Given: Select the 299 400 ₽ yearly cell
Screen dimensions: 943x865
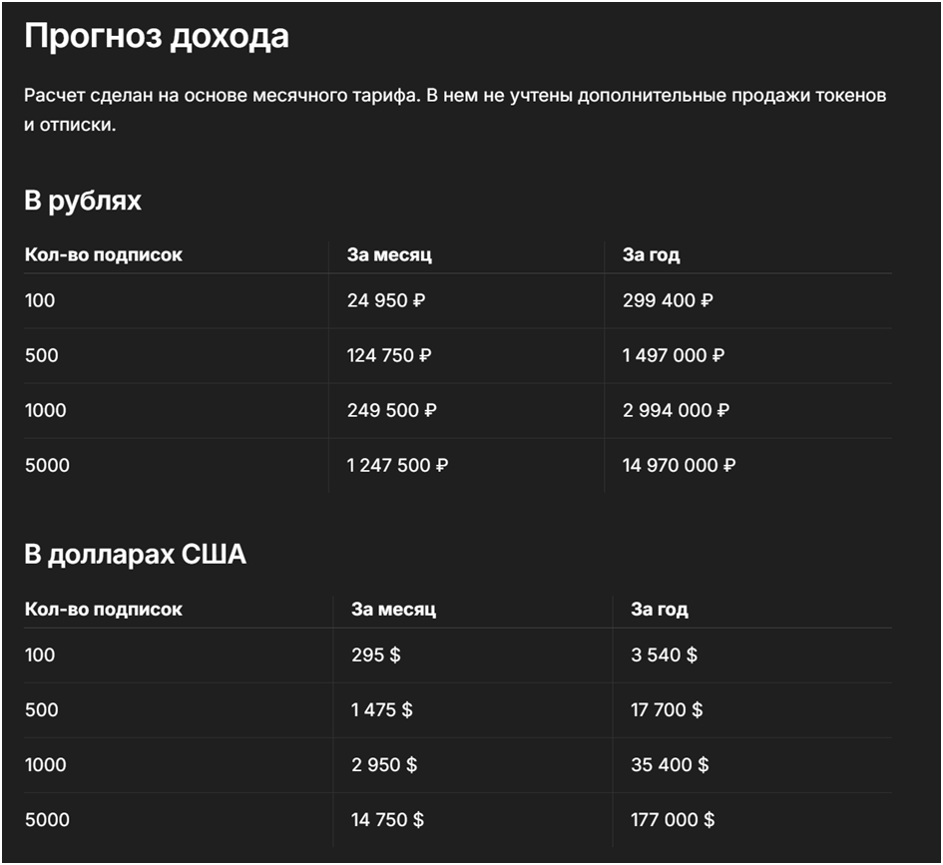Looking at the screenshot, I should click(668, 300).
